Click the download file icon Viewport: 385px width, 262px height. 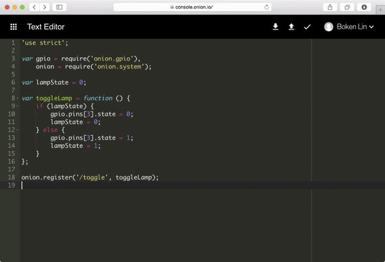point(276,26)
